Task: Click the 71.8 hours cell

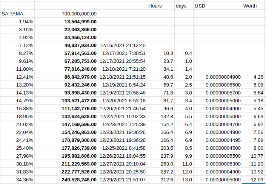Action: point(161,93)
